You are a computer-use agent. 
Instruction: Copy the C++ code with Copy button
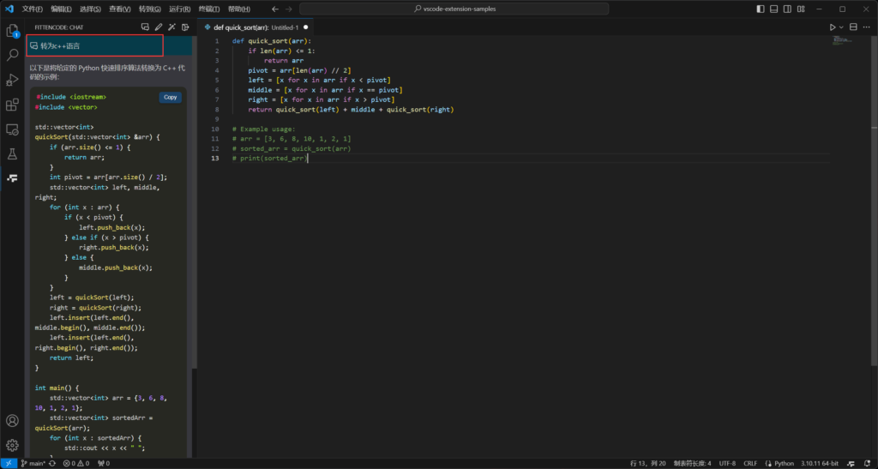tap(171, 97)
